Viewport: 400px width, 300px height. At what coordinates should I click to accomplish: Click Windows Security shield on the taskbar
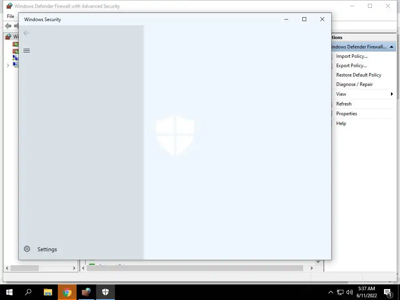pos(105,292)
